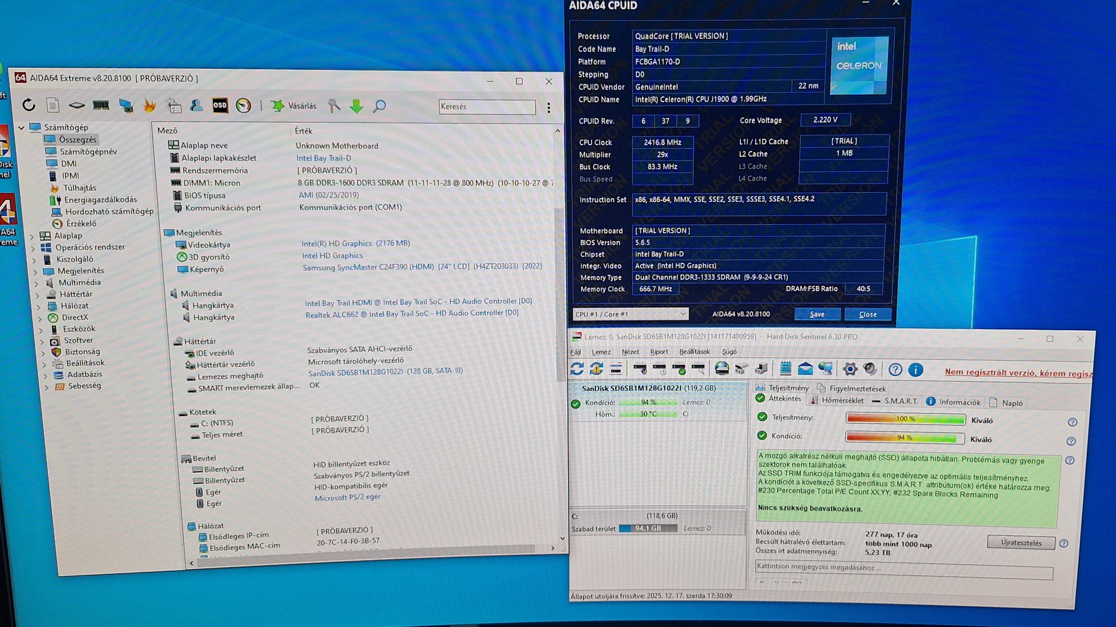Open the Riport menu
The image size is (1116, 627).
point(659,352)
